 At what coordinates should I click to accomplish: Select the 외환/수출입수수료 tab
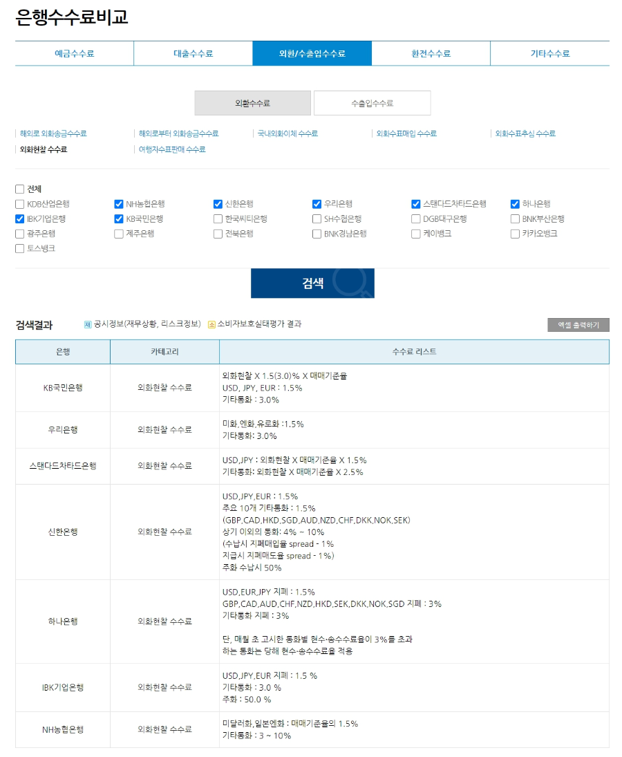[312, 54]
